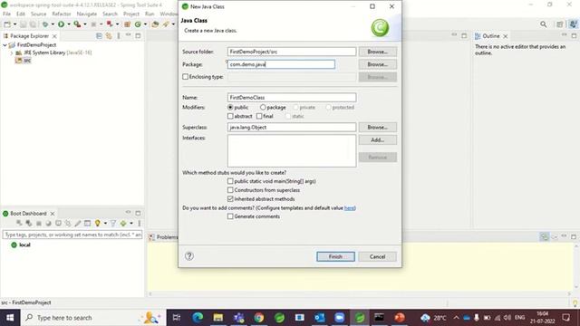580x326 pixels.
Task: Open the Package Explorer view menu dots
Action: (x=119, y=36)
